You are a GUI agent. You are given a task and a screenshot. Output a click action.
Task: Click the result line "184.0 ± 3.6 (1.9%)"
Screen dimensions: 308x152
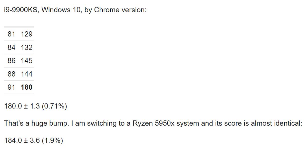click(34, 141)
